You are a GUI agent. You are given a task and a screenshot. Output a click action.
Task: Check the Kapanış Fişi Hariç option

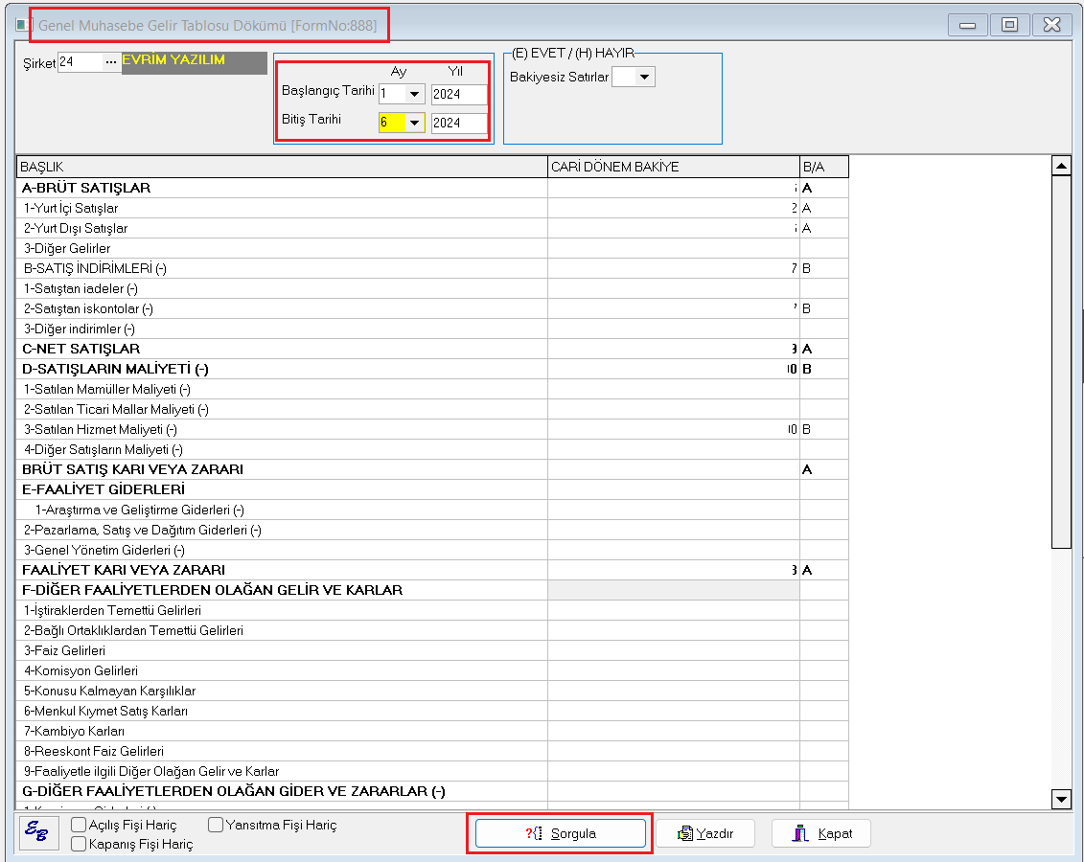pos(79,844)
